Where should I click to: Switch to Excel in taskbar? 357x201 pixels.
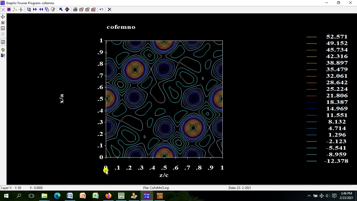[95, 196]
